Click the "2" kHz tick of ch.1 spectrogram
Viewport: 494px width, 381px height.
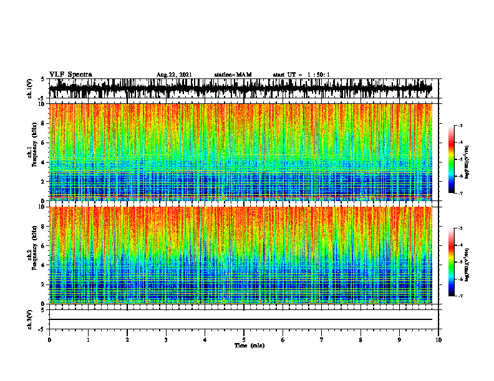coord(44,181)
